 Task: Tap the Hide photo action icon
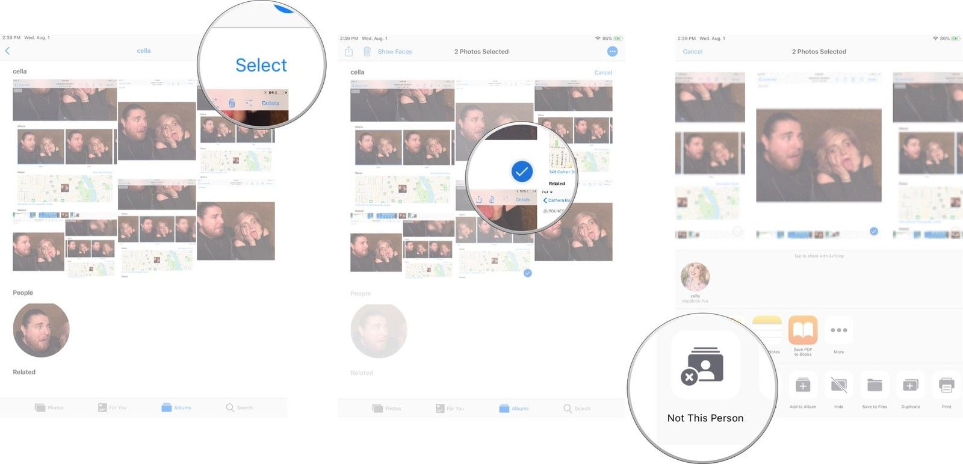click(x=838, y=385)
